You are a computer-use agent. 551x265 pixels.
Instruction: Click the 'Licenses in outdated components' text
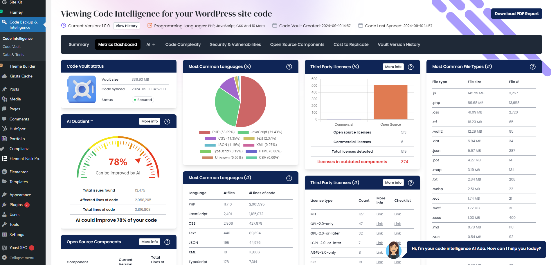[x=352, y=162]
